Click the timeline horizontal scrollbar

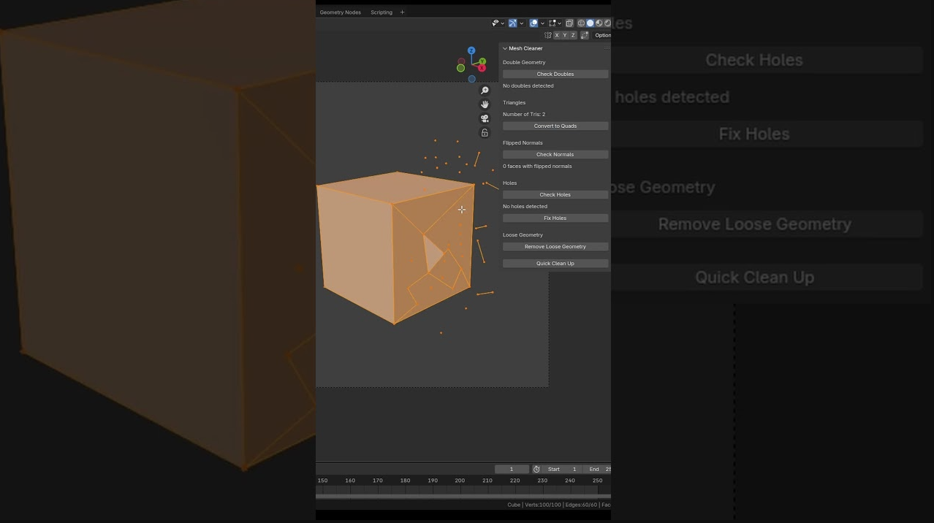coord(463,496)
